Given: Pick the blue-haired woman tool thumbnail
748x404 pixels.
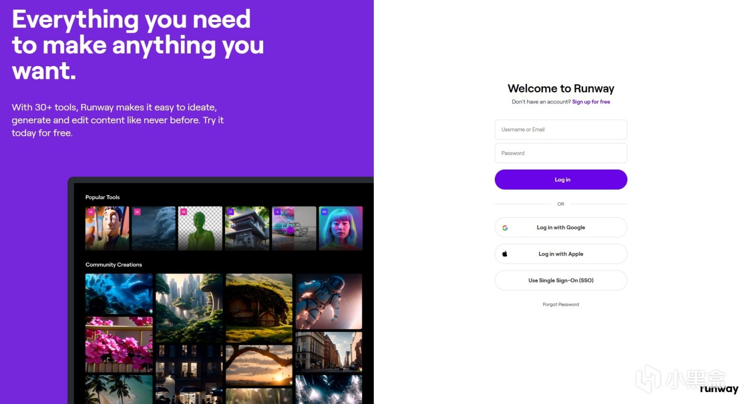Looking at the screenshot, I should pos(341,228).
